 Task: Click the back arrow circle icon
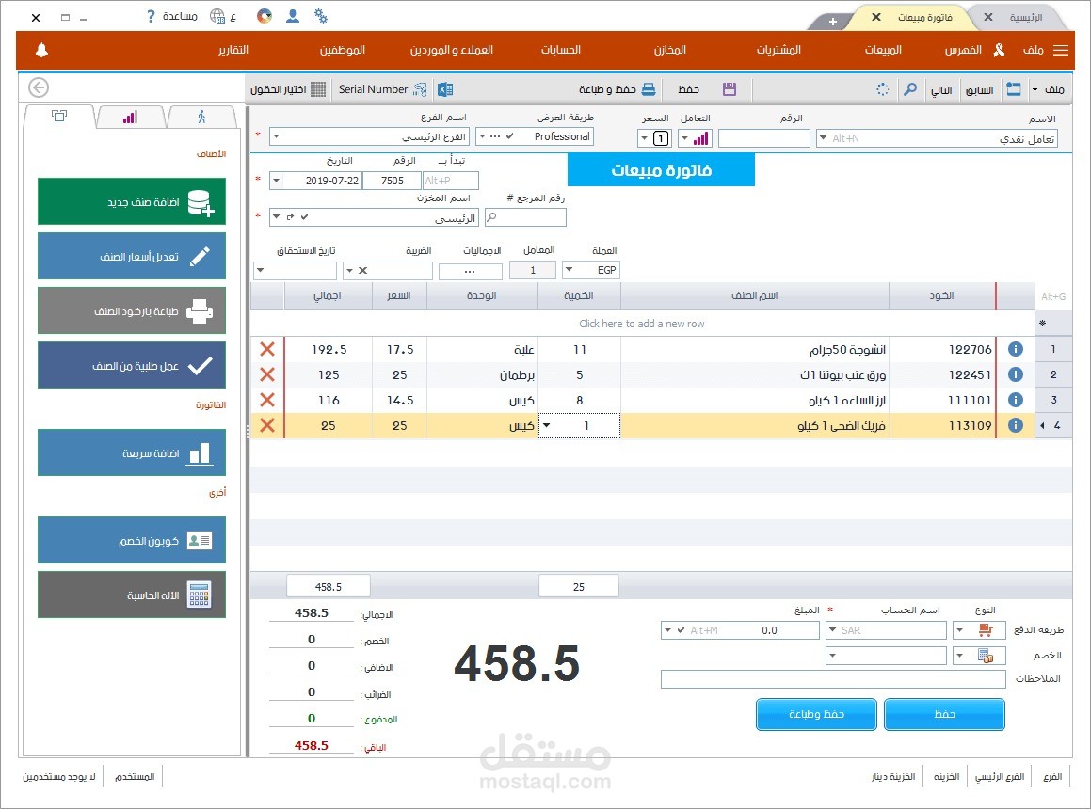pyautogui.click(x=39, y=87)
